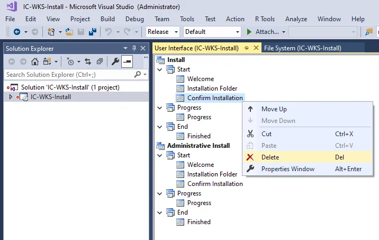
Task: Collapse Progress node under Administrative Install
Action: click(160, 193)
